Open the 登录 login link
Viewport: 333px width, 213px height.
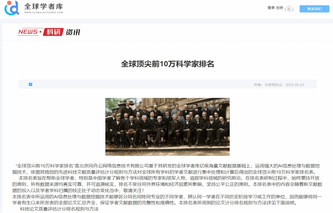[271, 8]
